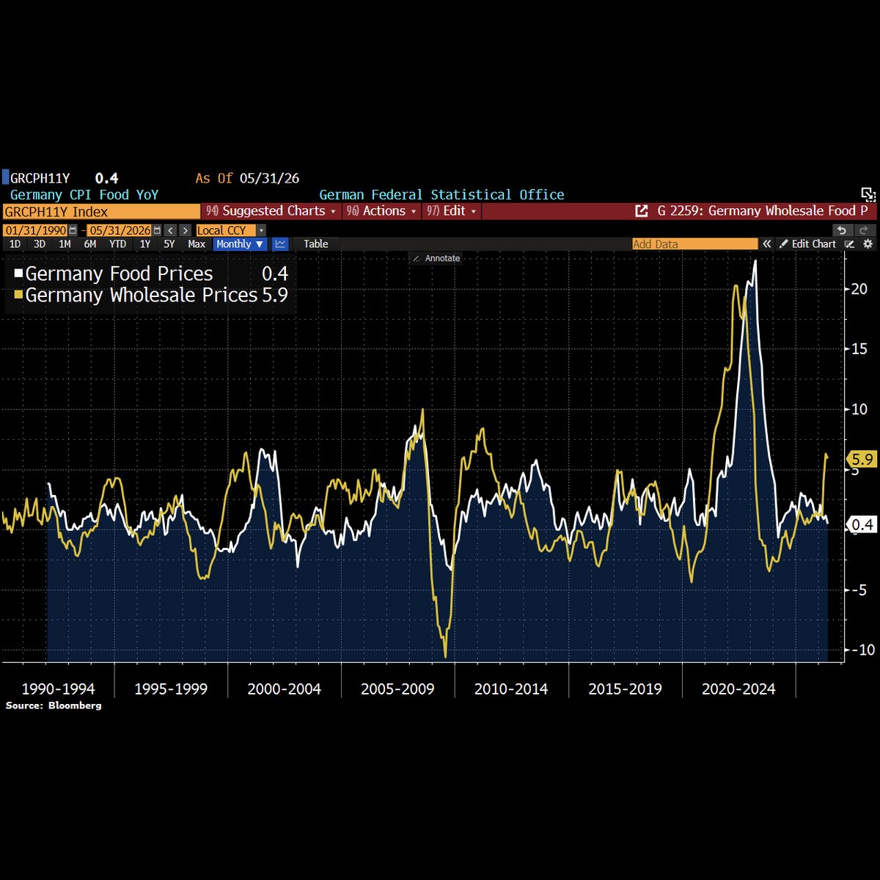Image resolution: width=880 pixels, height=880 pixels.
Task: Open the Local CCY currency dropdown
Action: click(231, 230)
